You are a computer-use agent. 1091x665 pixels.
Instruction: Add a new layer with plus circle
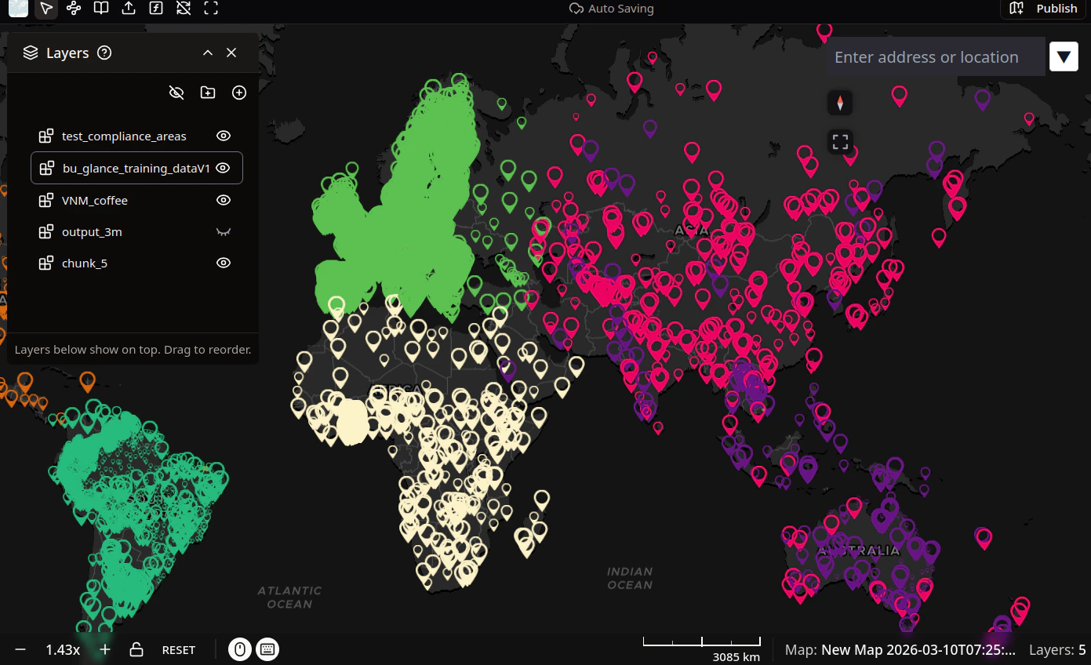[239, 93]
